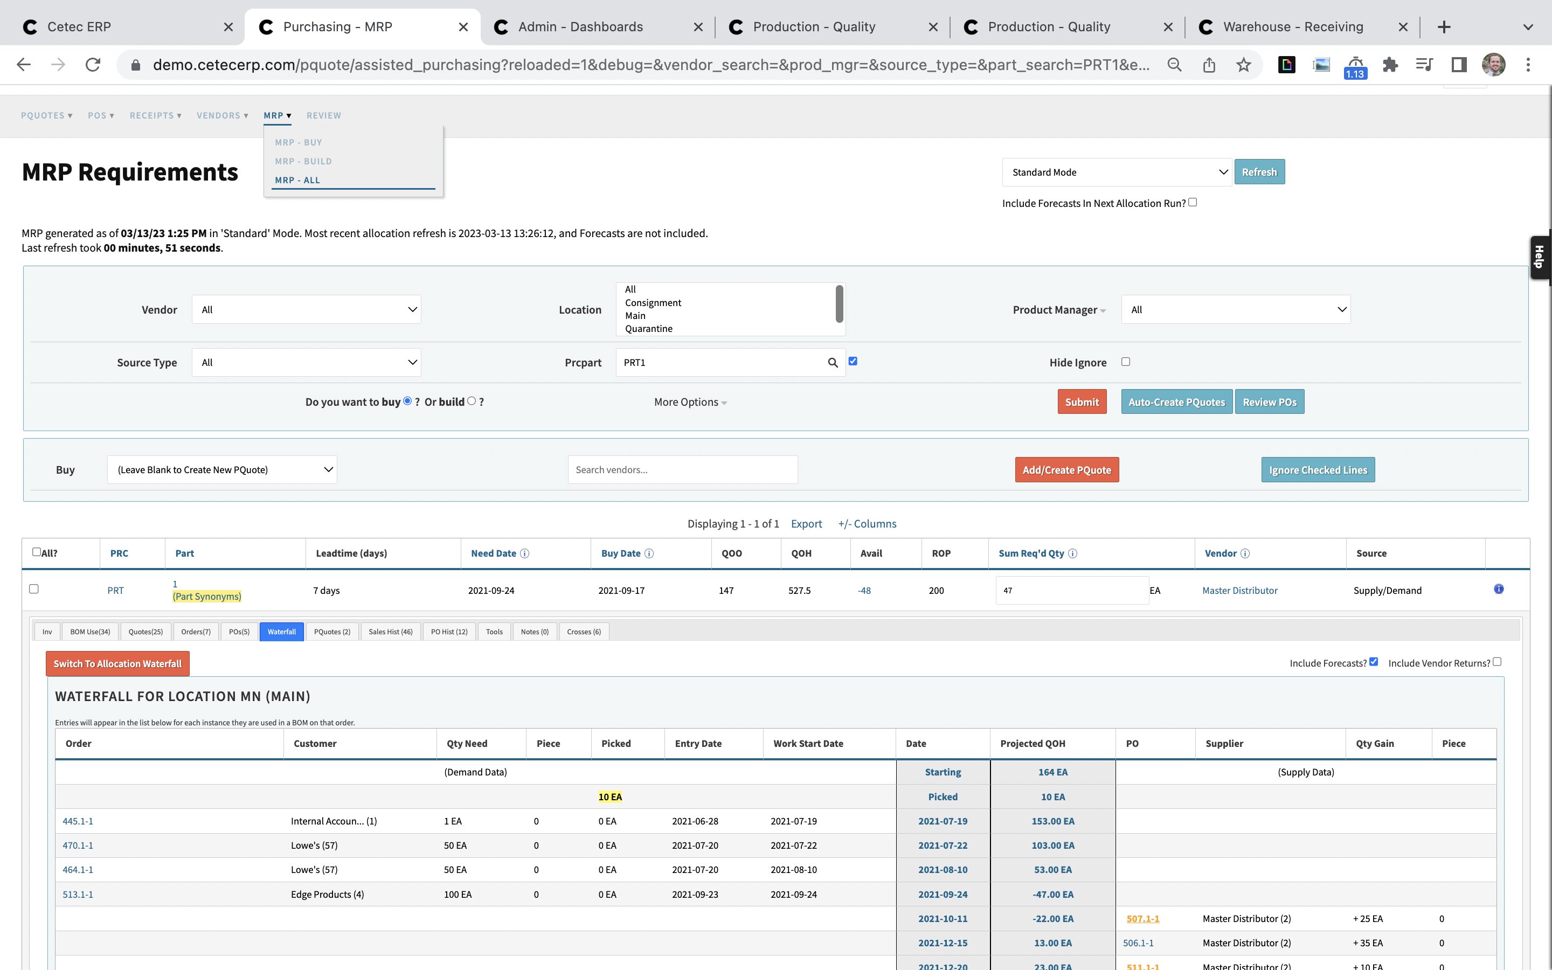Click the Need Date info icon
The image size is (1552, 970).
pos(524,553)
